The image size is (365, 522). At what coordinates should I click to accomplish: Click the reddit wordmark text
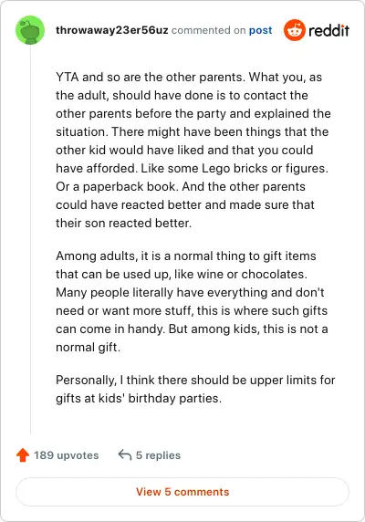tap(328, 31)
